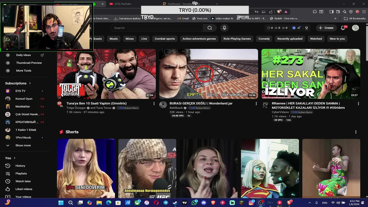Open the Shorts shelf three-dot menu

pos(356,132)
